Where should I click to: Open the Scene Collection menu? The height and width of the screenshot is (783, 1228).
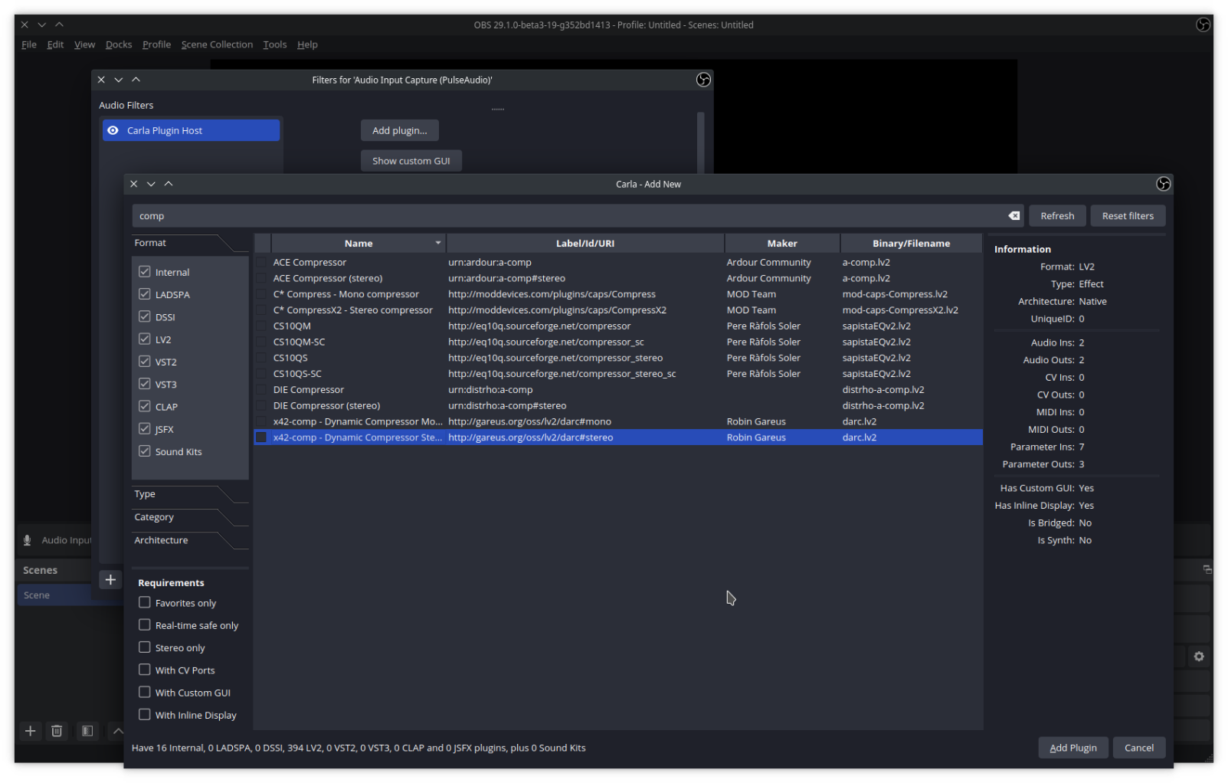[217, 44]
